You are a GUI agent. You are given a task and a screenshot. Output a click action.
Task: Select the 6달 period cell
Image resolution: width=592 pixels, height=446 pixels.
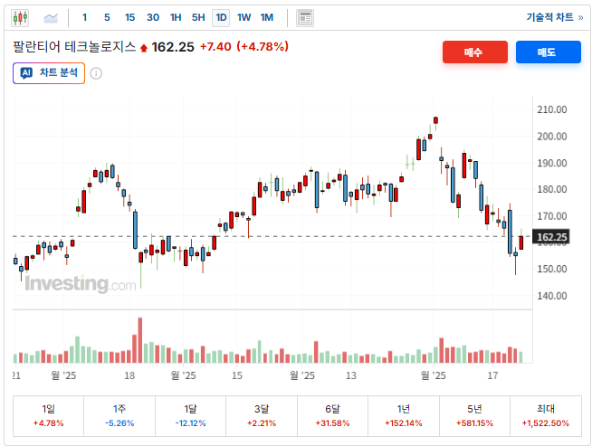[x=332, y=416]
